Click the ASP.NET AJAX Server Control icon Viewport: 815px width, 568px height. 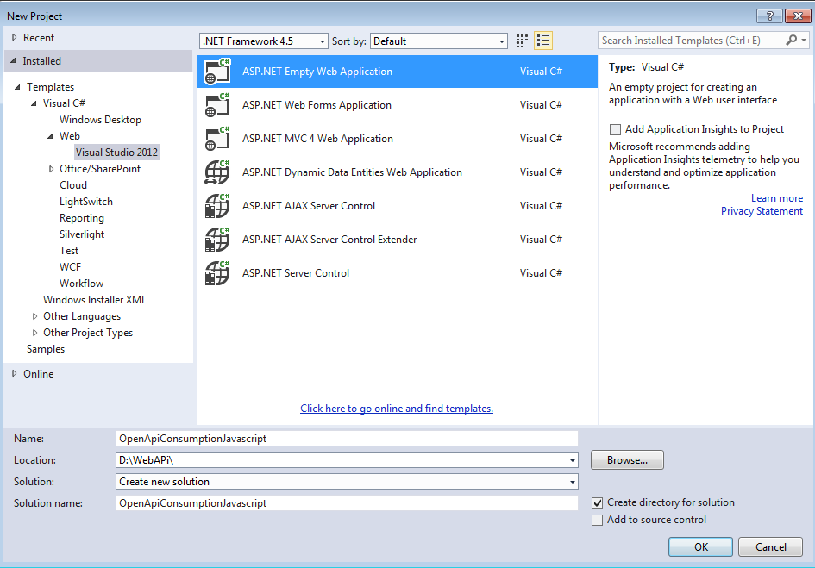coord(216,206)
